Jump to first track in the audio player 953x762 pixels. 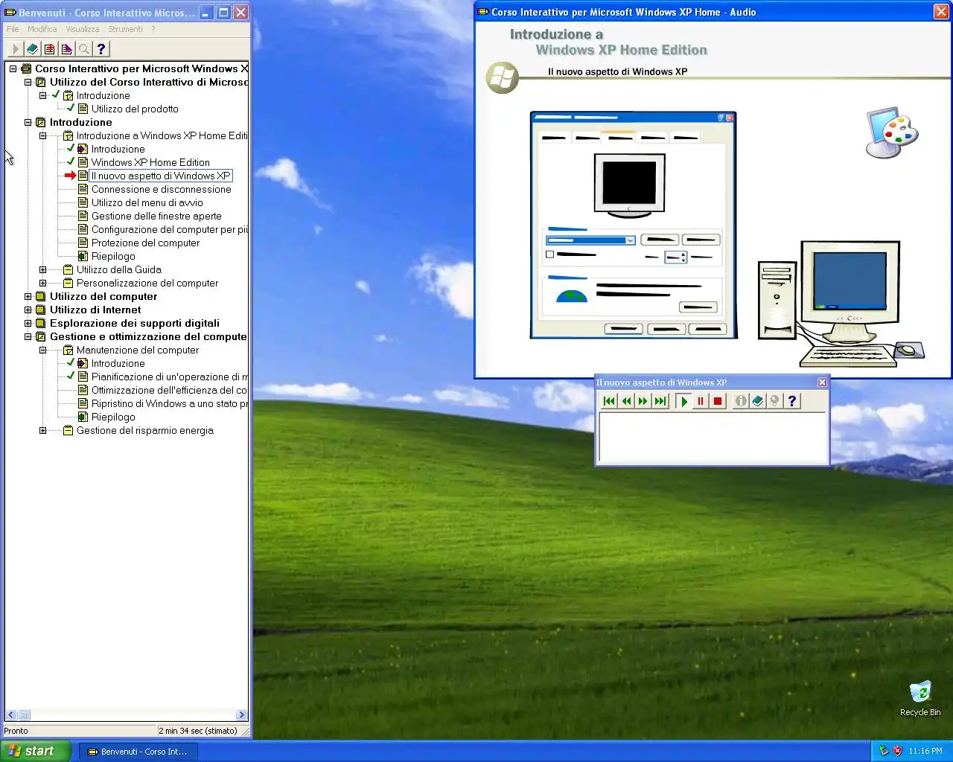pos(609,401)
